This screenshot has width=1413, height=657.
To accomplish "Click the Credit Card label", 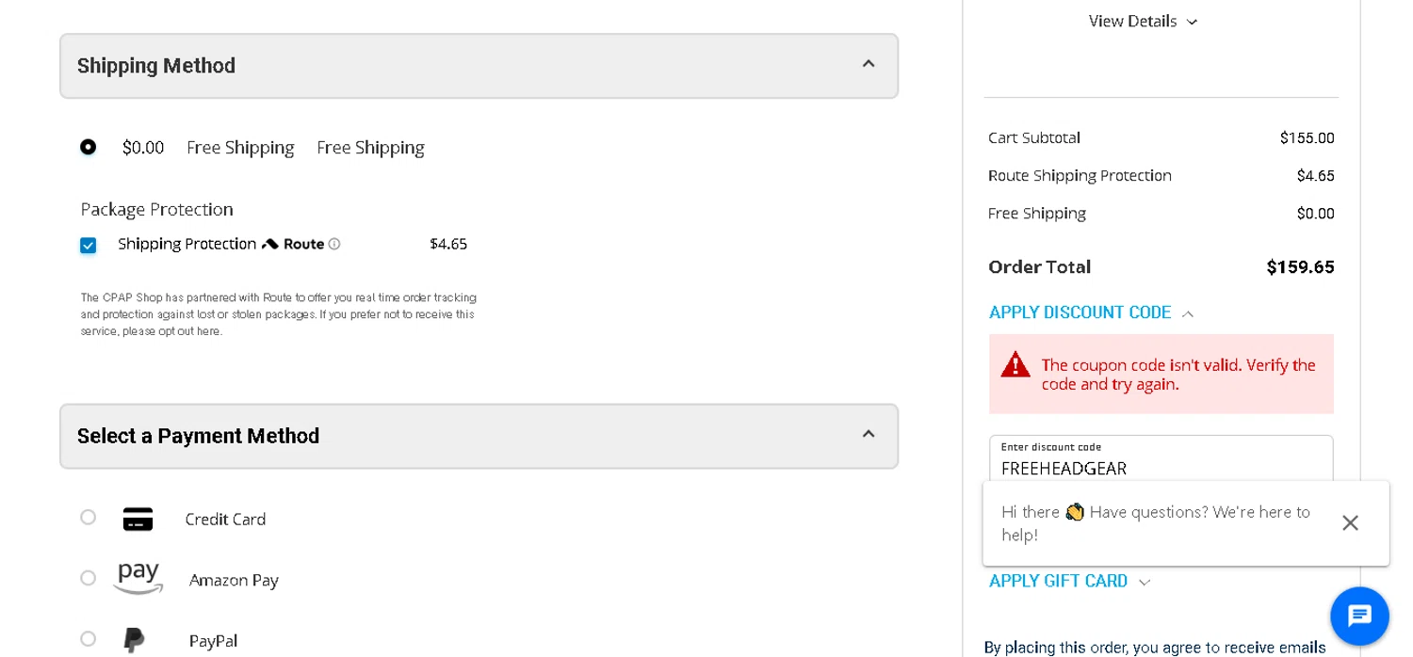I will point(225,520).
